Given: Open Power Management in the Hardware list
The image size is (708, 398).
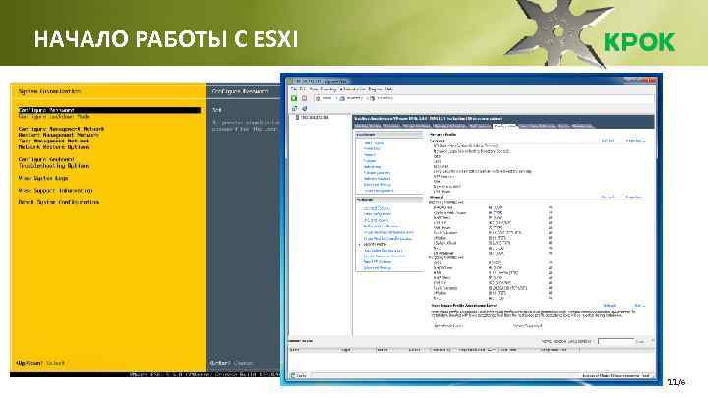Looking at the screenshot, I should click(x=379, y=191).
